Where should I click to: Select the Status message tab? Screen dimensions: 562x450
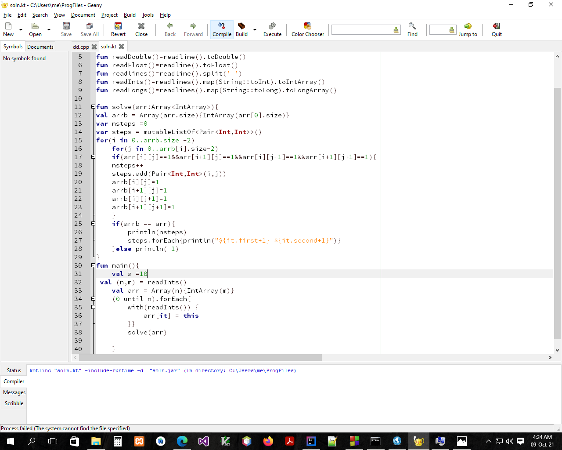(x=14, y=370)
